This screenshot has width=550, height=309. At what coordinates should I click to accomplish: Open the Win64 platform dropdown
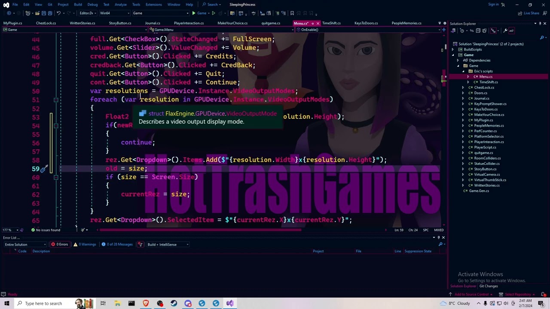click(x=115, y=13)
